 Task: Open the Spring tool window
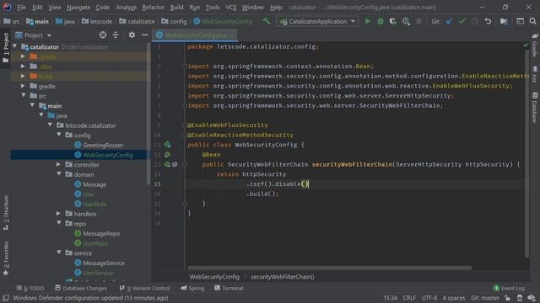click(193, 288)
